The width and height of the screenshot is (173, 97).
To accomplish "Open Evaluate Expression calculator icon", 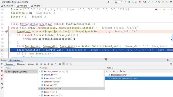I will click(x=60, y=64).
